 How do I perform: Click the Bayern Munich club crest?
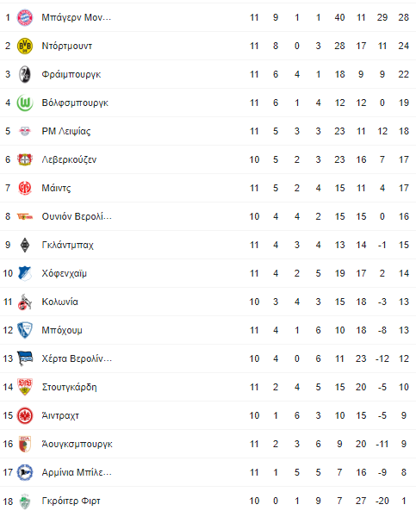pos(25,17)
